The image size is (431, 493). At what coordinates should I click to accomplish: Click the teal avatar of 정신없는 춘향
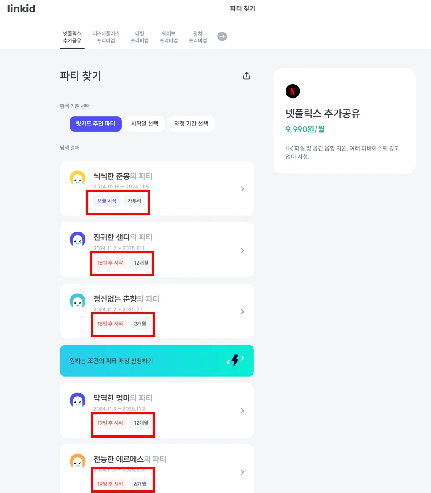tap(78, 301)
